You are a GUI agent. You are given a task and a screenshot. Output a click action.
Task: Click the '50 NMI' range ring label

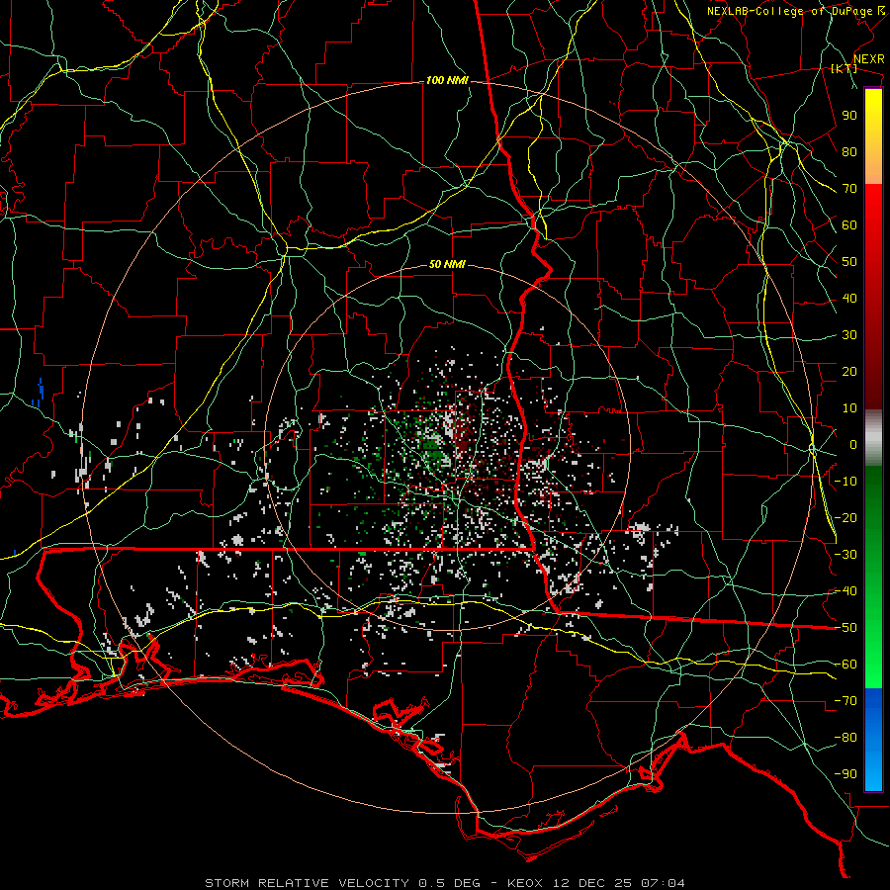pos(447,264)
